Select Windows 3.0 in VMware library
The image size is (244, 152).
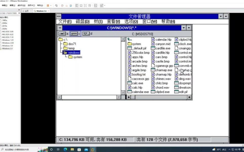coord(7,46)
